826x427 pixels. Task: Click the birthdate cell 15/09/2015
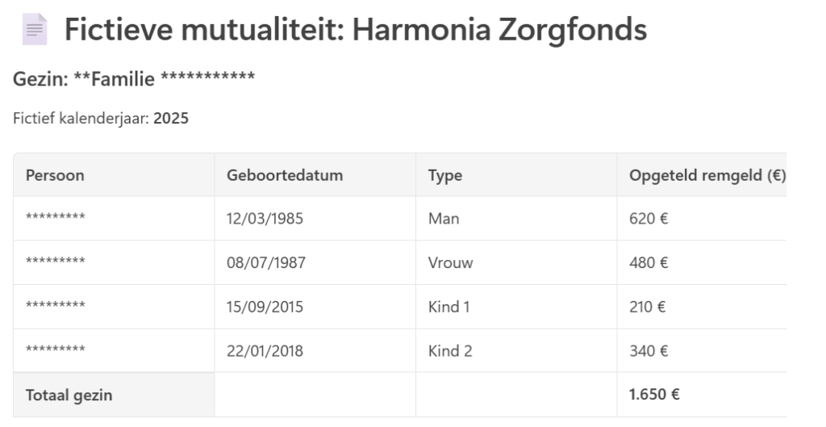pyautogui.click(x=315, y=307)
